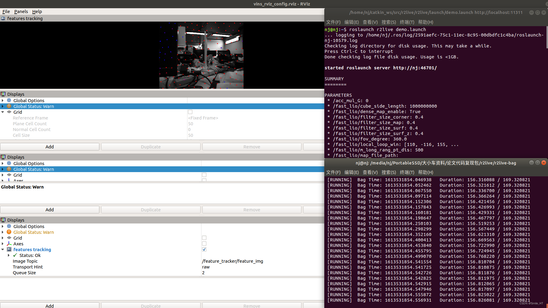Image resolution: width=548 pixels, height=308 pixels.
Task: Toggle the Grid checkbox in the middle Displays panel
Action: pyautogui.click(x=204, y=175)
